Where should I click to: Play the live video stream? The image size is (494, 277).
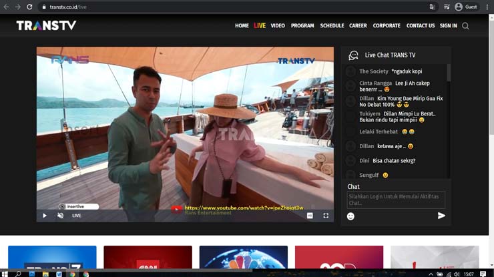click(45, 216)
